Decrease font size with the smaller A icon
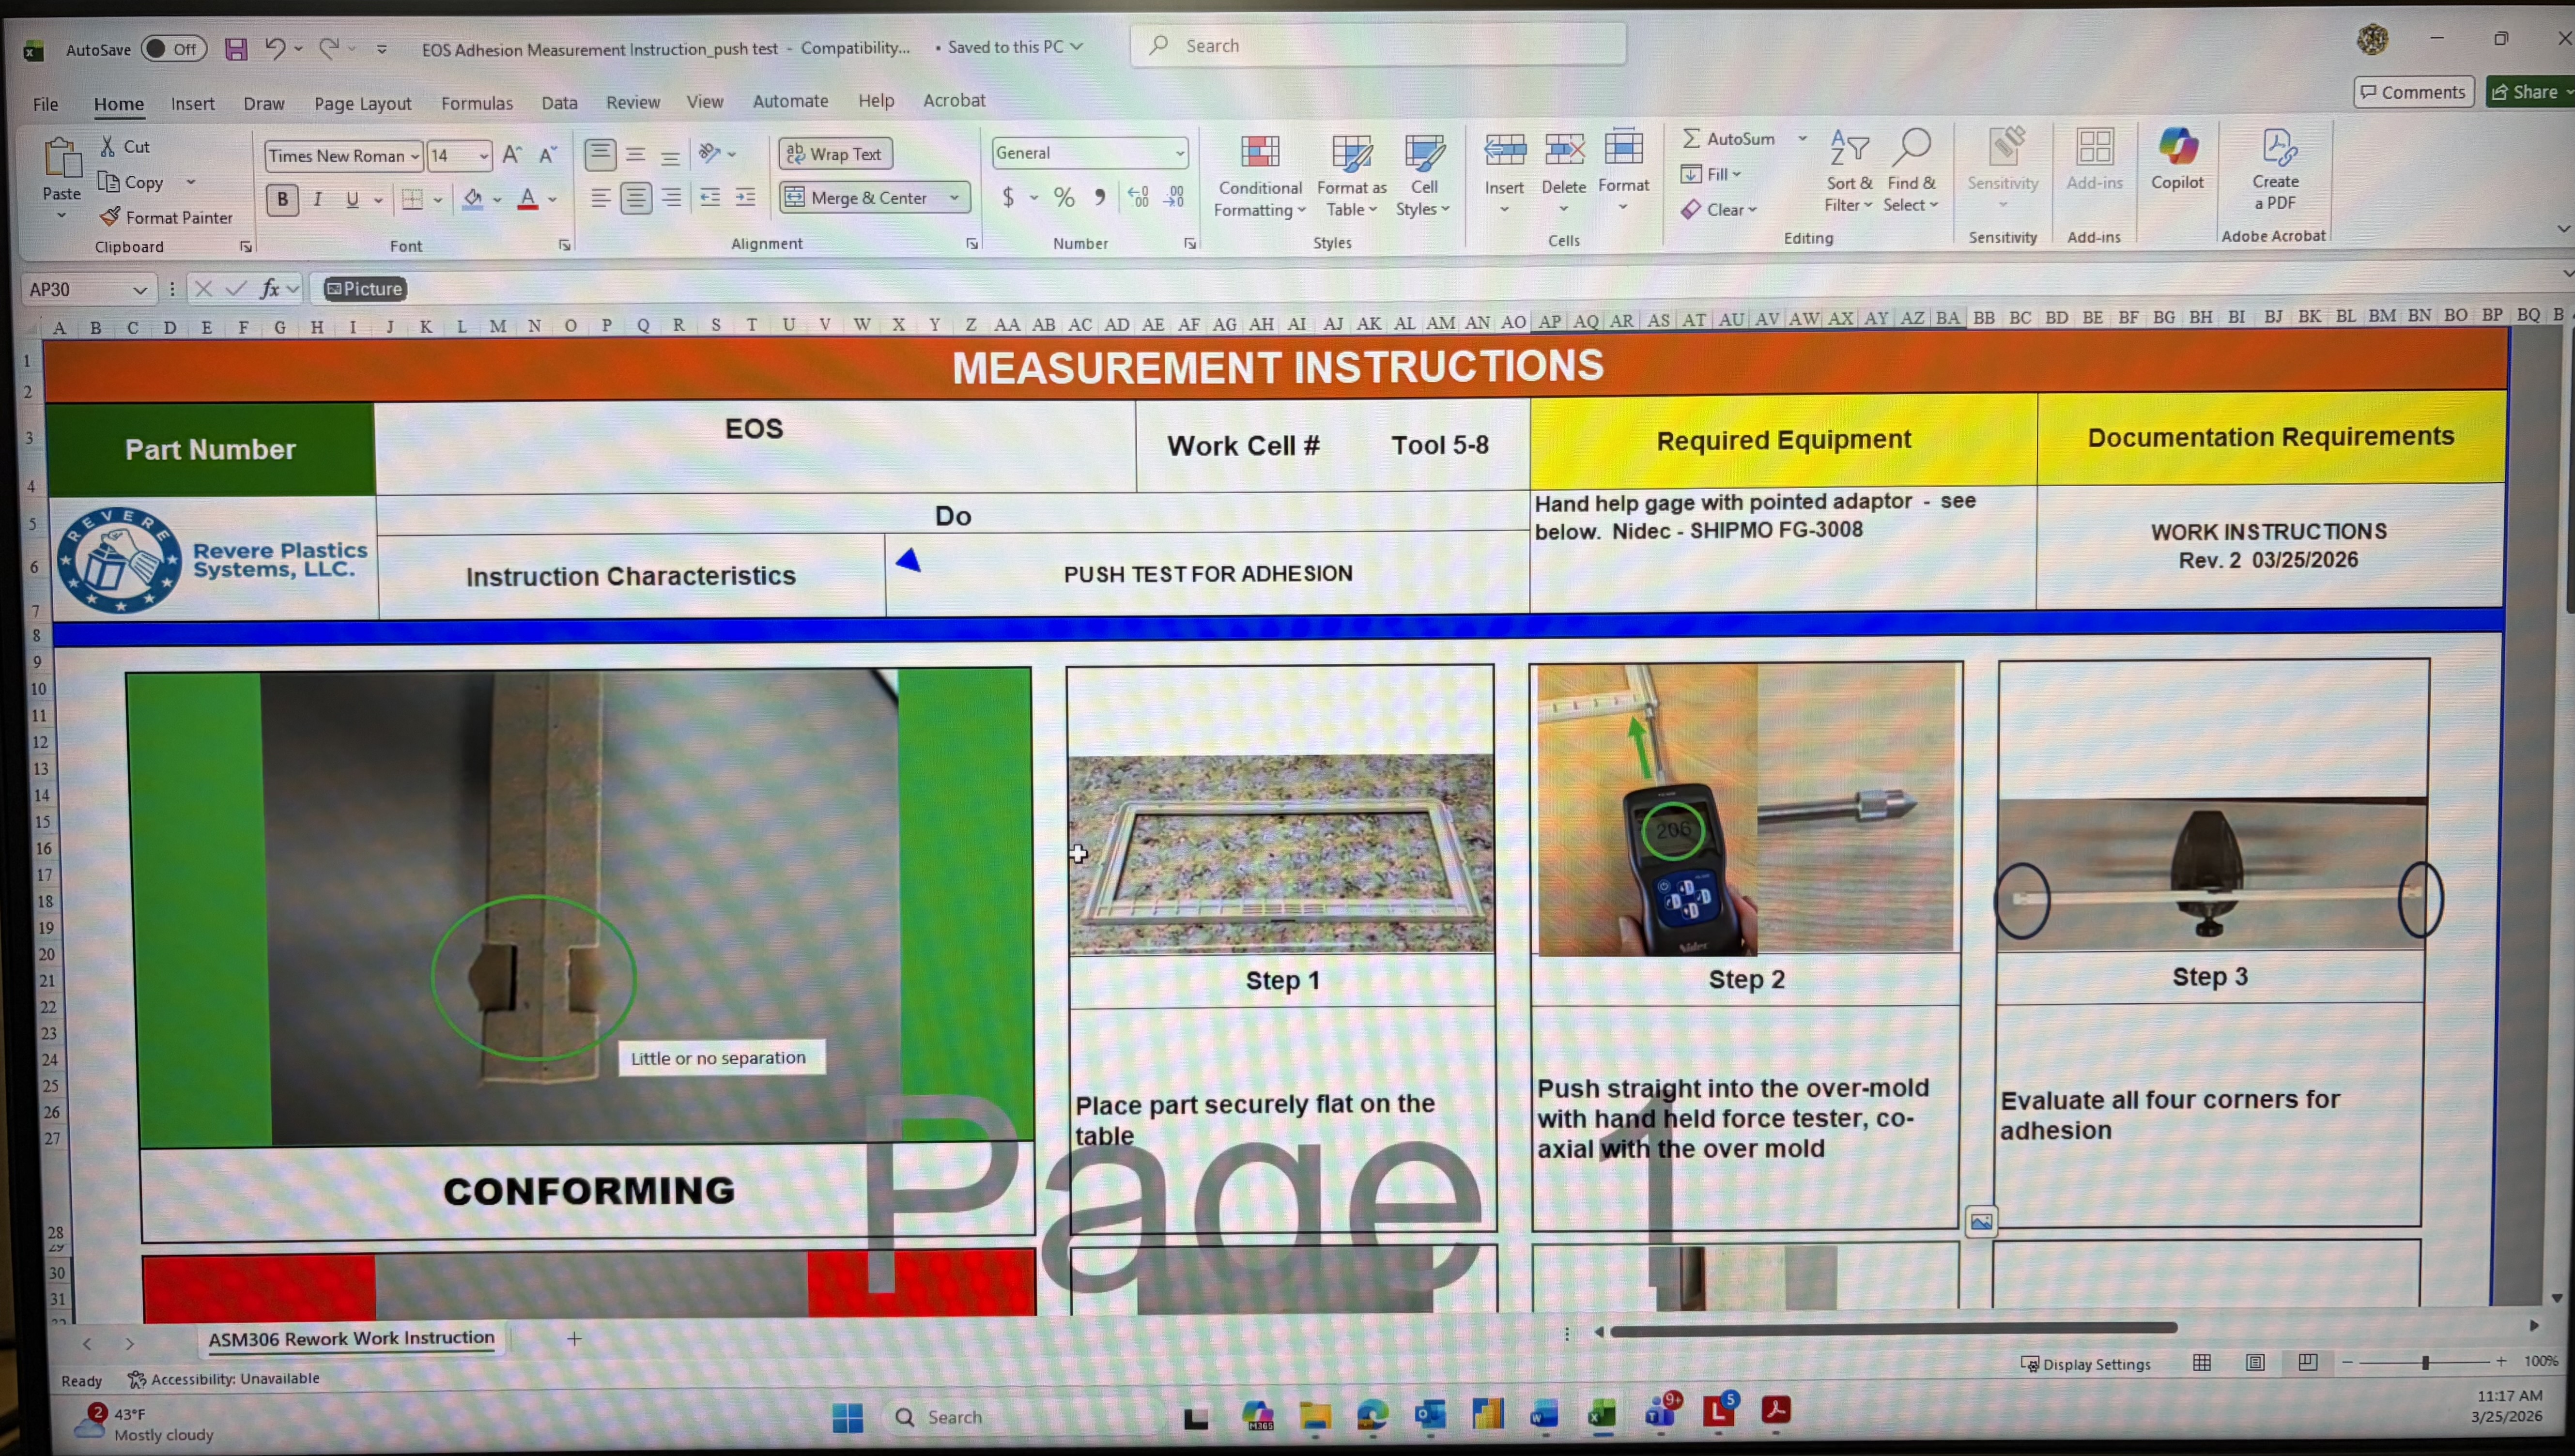The height and width of the screenshot is (1456, 2575). coord(547,155)
